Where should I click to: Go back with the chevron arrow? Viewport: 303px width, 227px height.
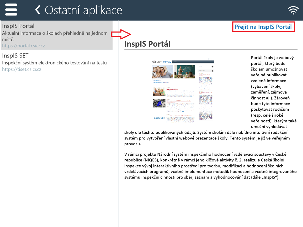38,10
